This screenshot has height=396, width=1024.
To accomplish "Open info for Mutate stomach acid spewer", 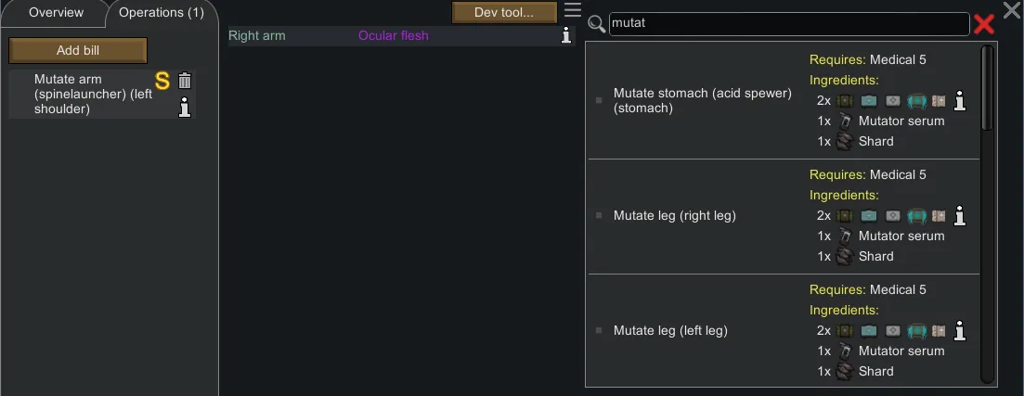I will point(960,100).
